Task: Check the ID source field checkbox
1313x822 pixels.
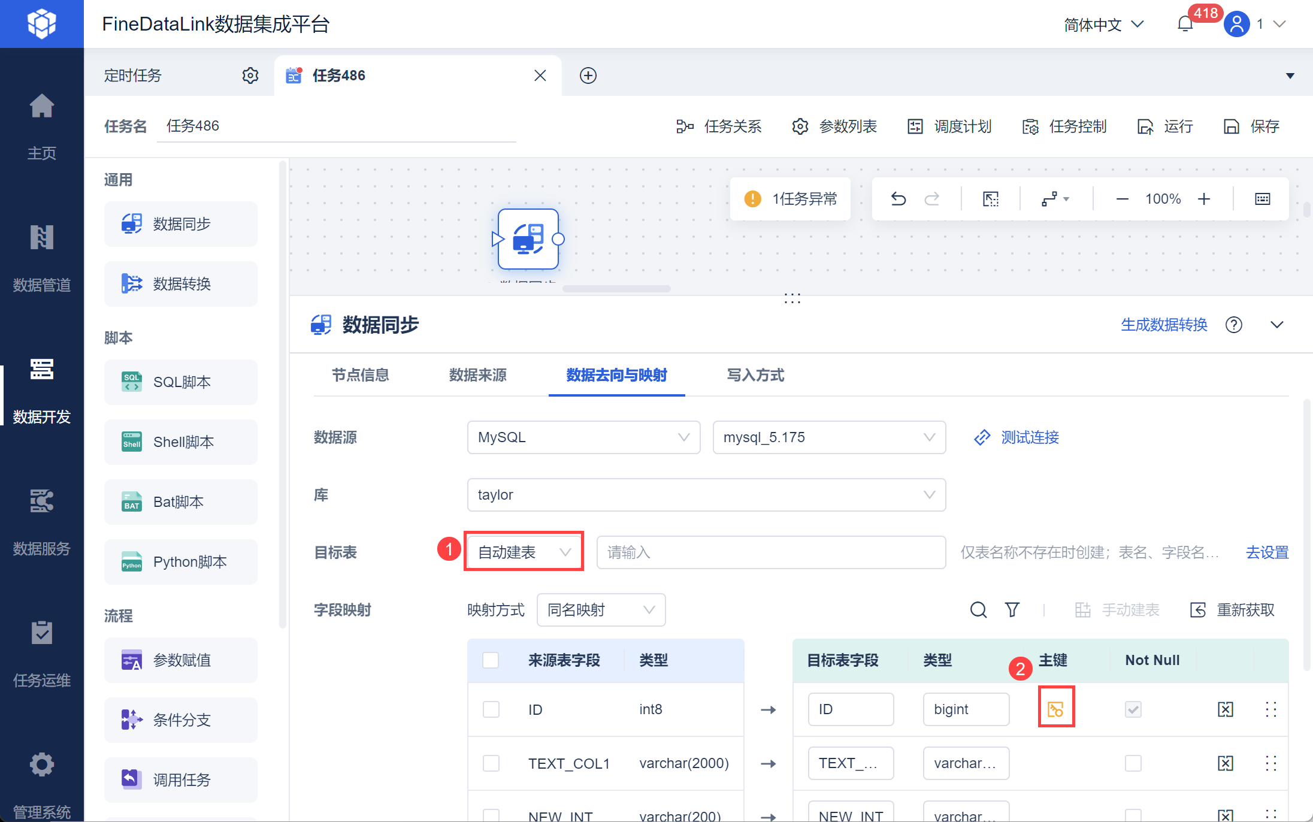Action: click(x=491, y=709)
